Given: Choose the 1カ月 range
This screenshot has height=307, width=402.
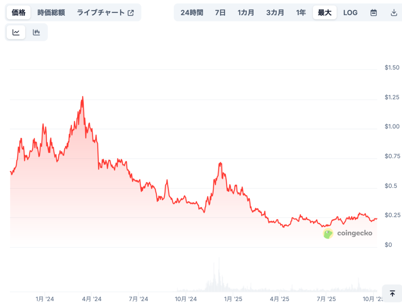Looking at the screenshot, I should tap(246, 13).
